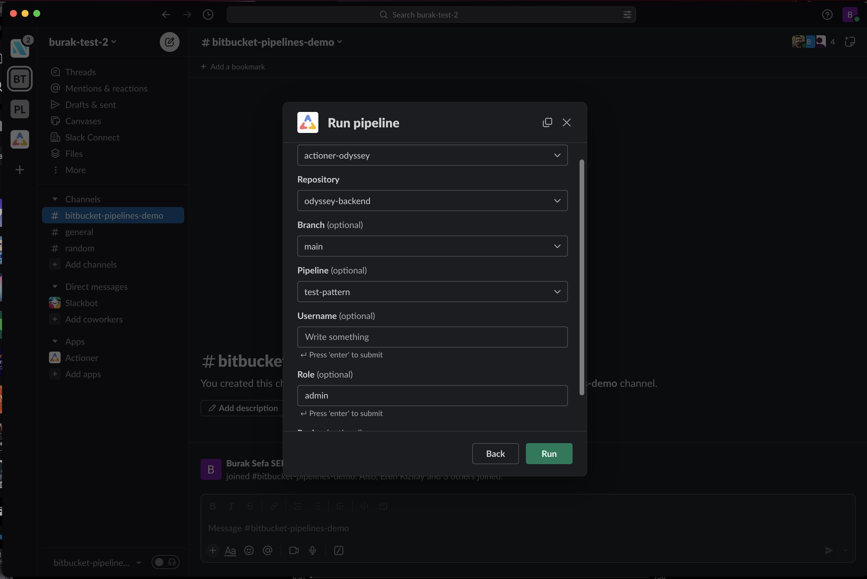Click the Run pipeline modal scrollbar
This screenshot has height=579, width=867.
[582, 277]
